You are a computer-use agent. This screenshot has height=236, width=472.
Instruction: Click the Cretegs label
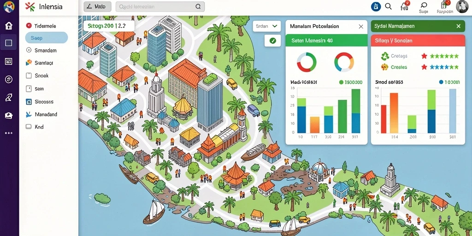click(x=399, y=56)
